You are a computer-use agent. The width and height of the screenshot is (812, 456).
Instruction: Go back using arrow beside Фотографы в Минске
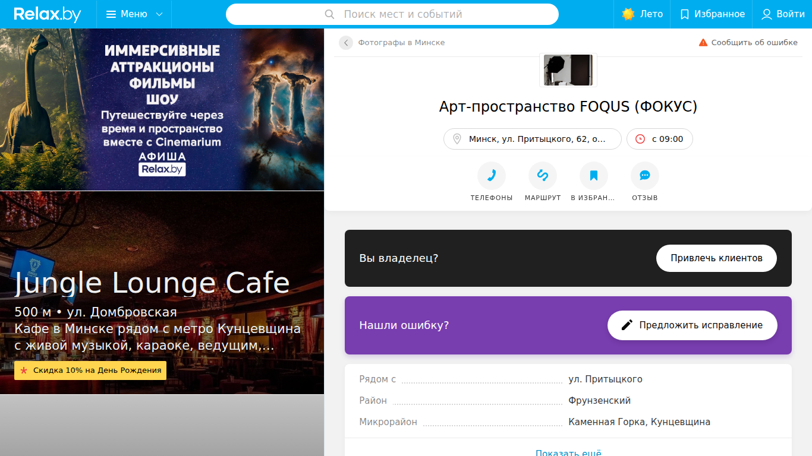tap(346, 43)
